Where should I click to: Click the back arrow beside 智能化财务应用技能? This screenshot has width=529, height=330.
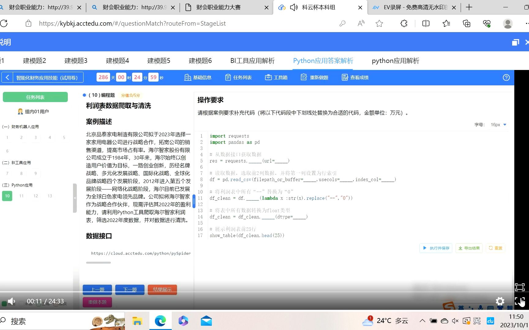(7, 78)
